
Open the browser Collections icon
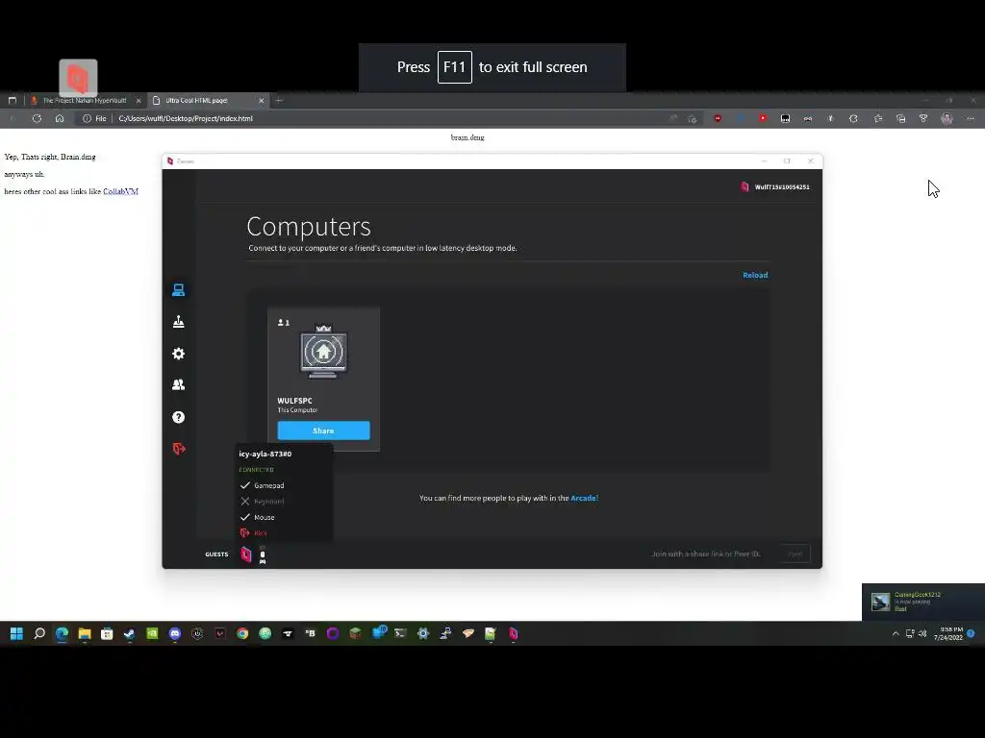pos(900,118)
